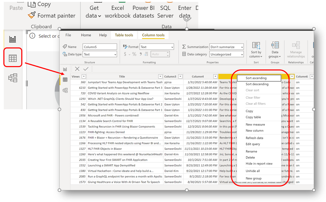
Task: Switch to the Table tools tab
Action: click(124, 35)
